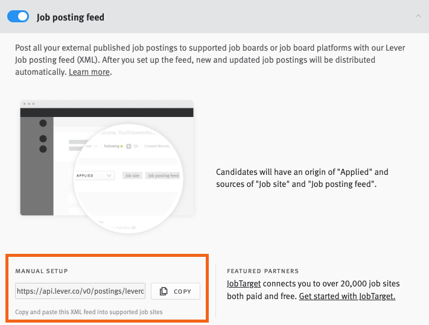Click the middle sidebar dot in illustration
The image size is (429, 325).
(43, 139)
